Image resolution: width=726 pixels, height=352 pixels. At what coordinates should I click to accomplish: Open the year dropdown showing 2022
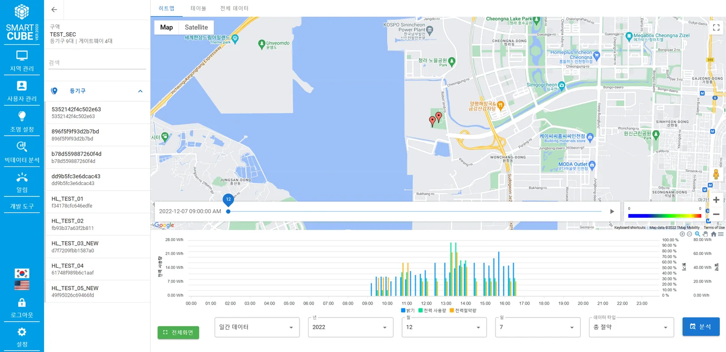(x=350, y=327)
